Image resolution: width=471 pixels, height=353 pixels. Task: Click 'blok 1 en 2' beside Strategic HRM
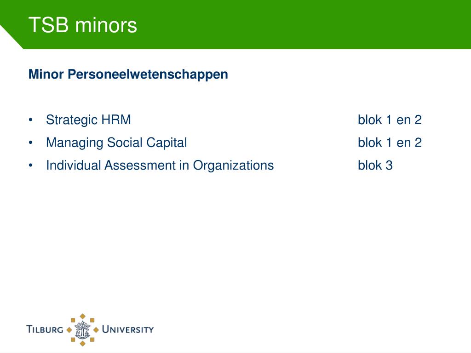[x=390, y=120]
